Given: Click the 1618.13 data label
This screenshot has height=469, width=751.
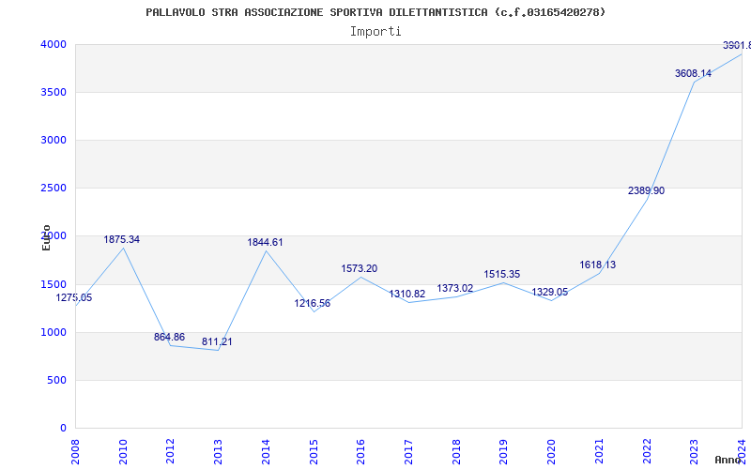Looking at the screenshot, I should pyautogui.click(x=598, y=265).
